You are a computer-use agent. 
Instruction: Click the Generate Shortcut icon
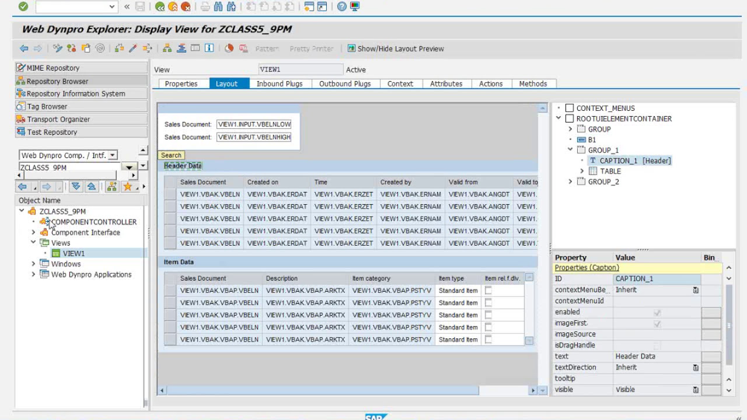322,6
